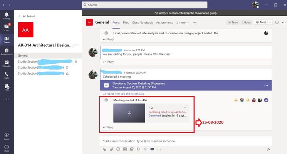Viewport: 287px width, 154px height.
Task: Click the Meet button
Action: tap(261, 22)
